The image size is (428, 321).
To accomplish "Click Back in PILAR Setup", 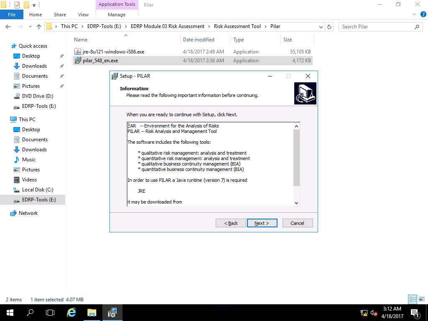I will (x=231, y=223).
